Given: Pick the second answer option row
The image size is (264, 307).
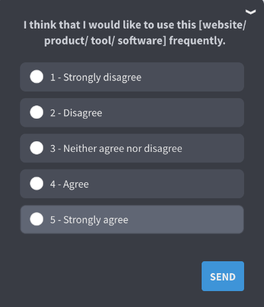Looking at the screenshot, I should [132, 113].
